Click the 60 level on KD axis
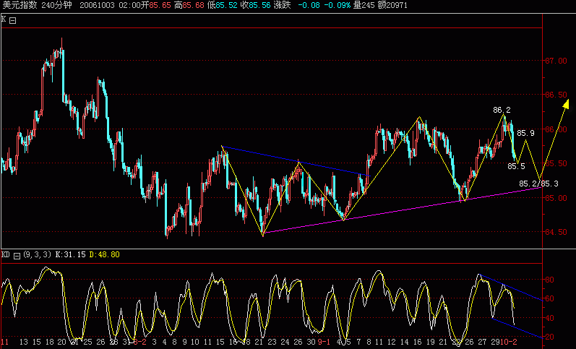 549,298
